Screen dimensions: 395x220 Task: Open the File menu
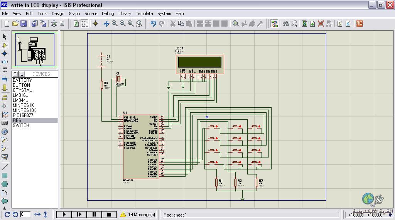pos(5,14)
